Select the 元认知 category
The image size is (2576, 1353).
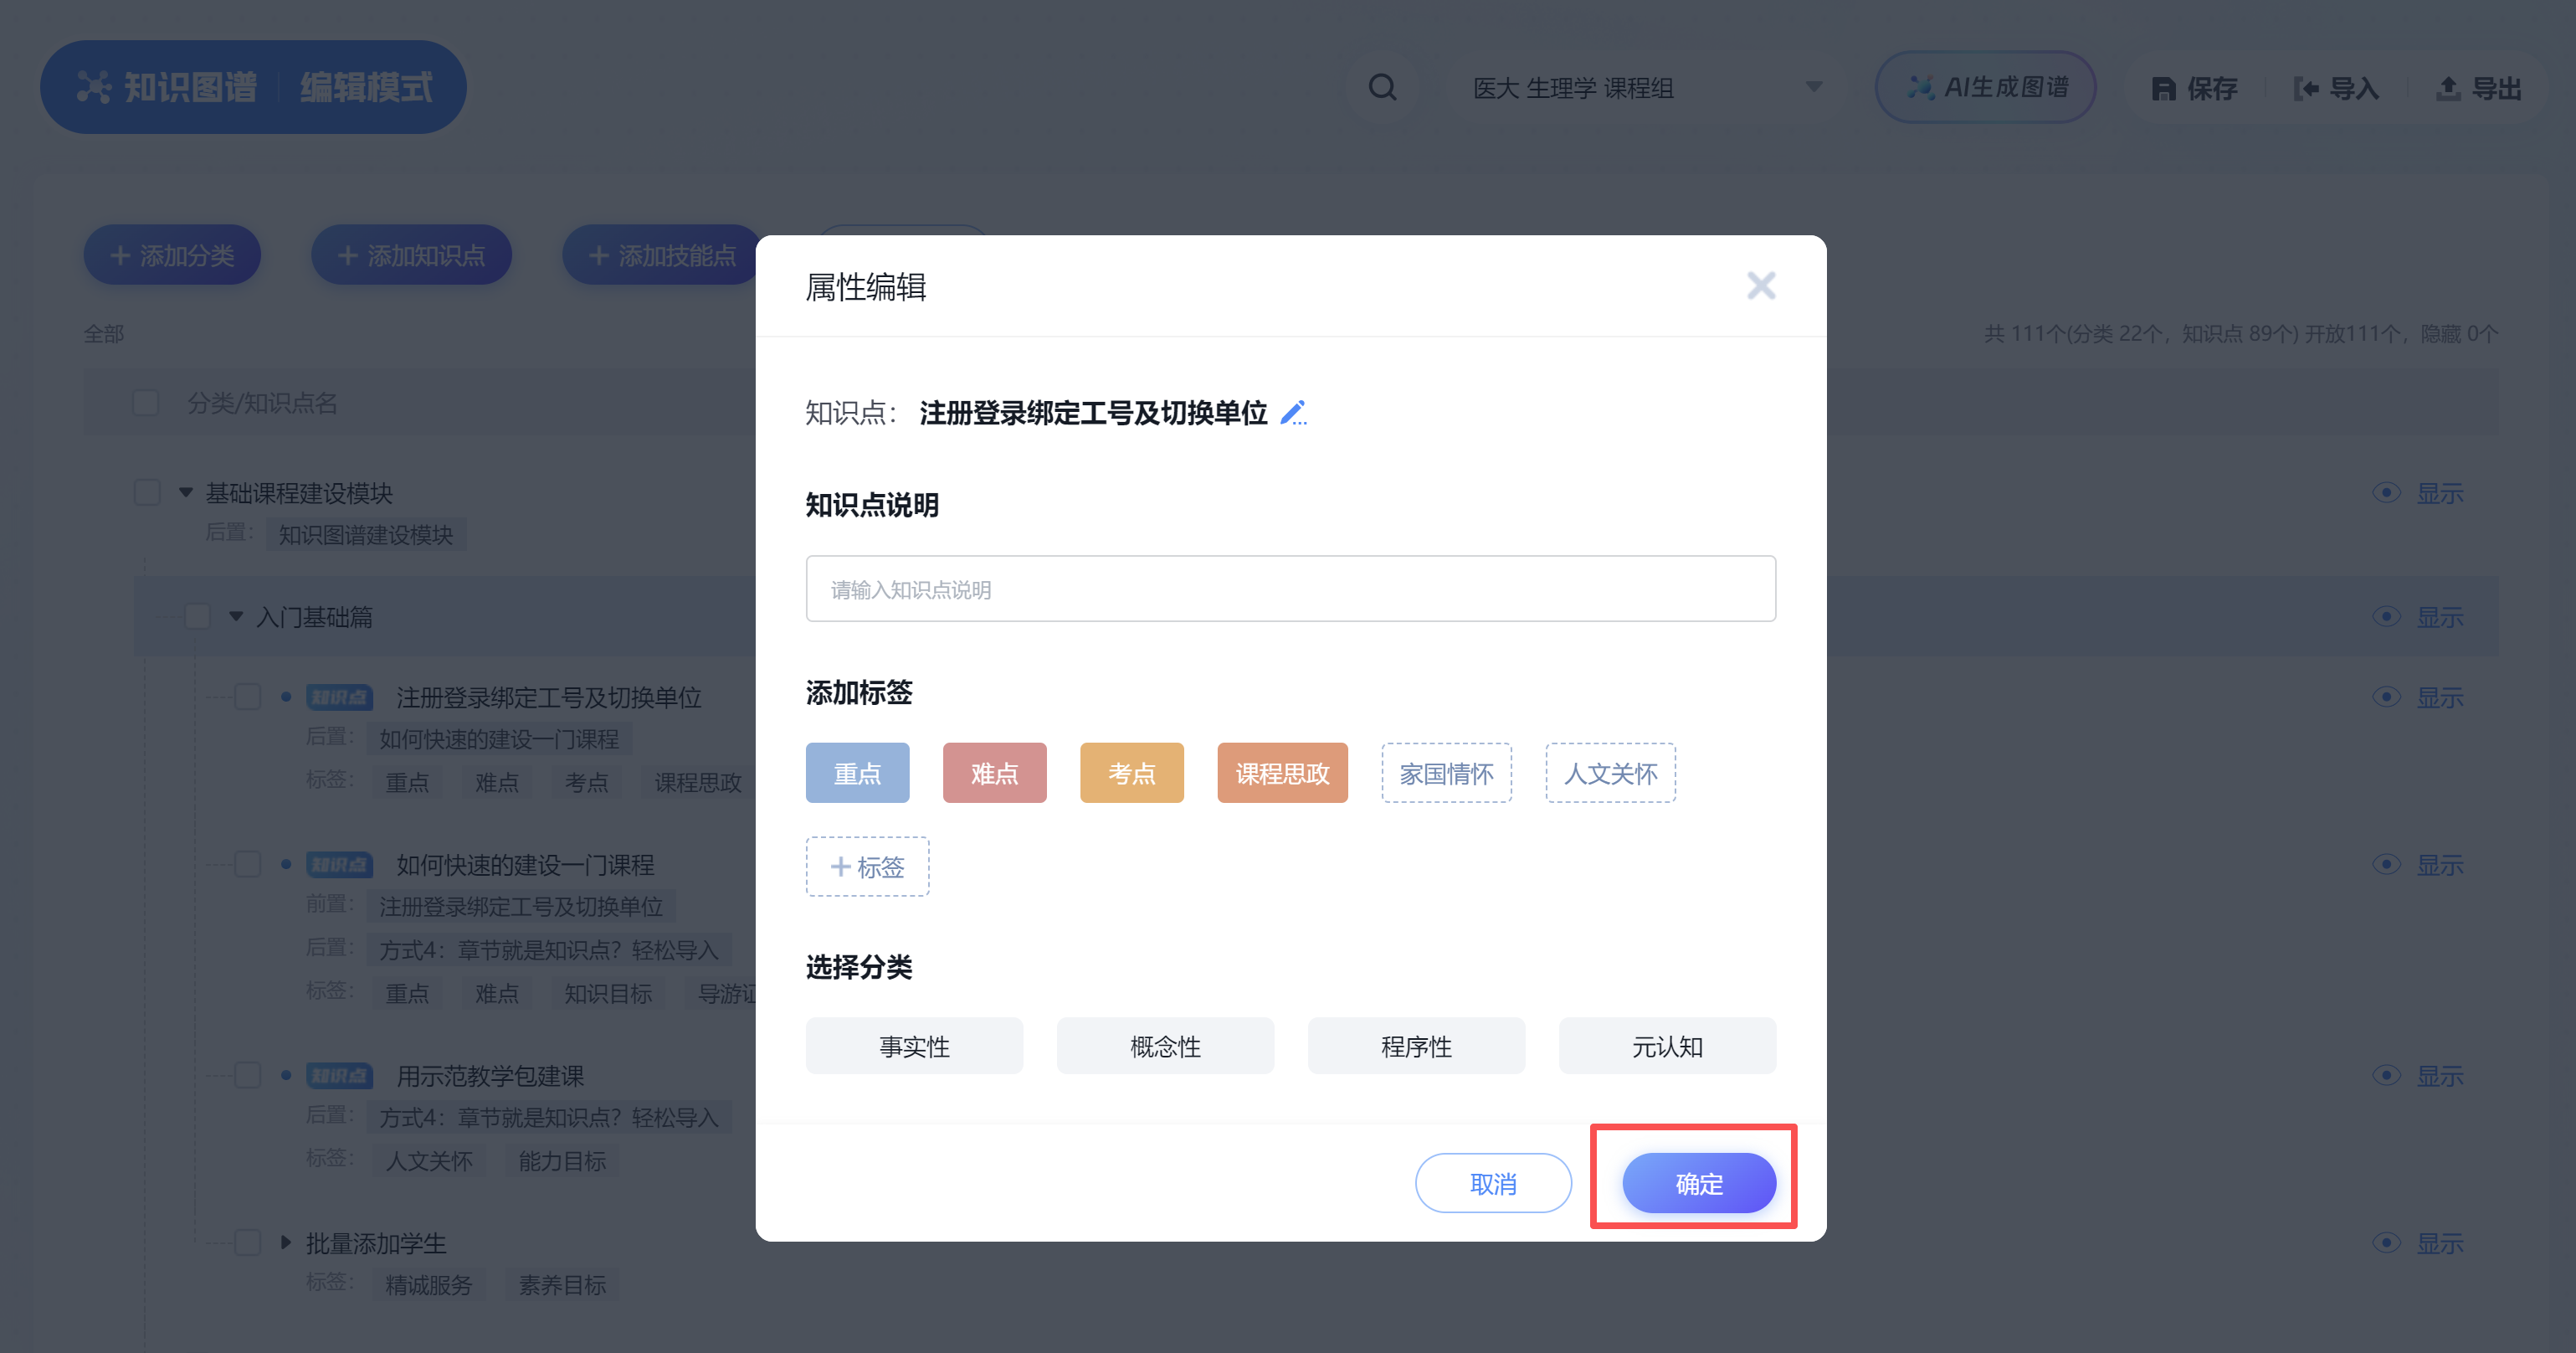point(1667,1046)
